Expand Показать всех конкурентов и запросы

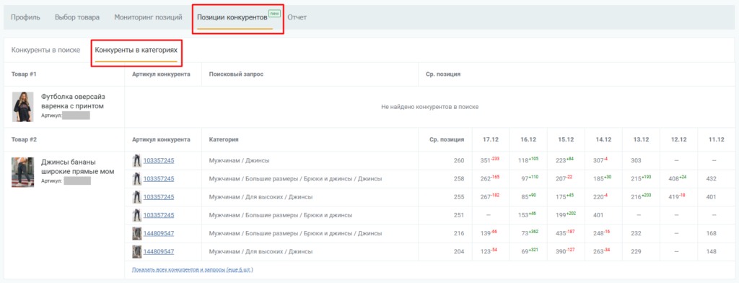click(193, 270)
